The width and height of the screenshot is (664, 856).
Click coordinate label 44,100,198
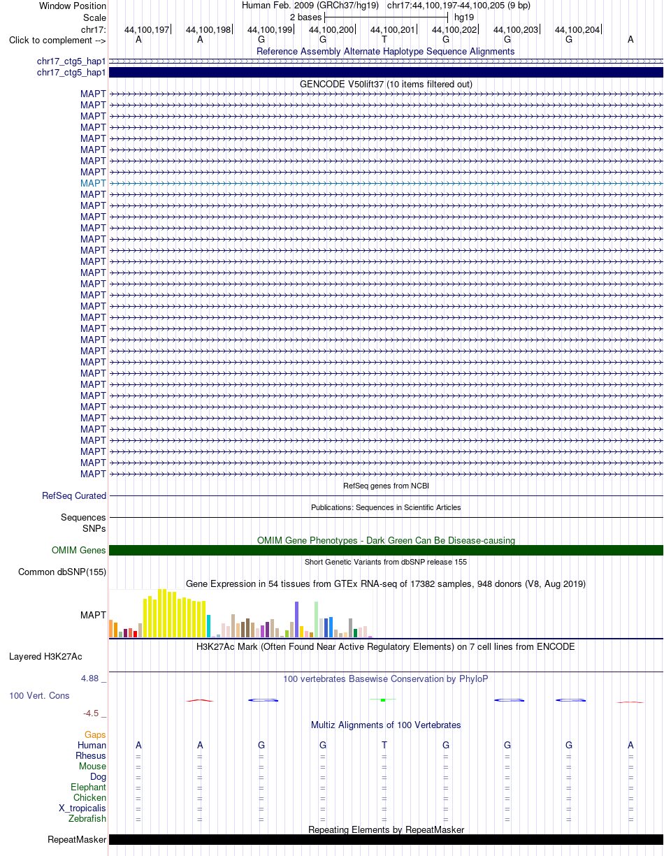[208, 29]
